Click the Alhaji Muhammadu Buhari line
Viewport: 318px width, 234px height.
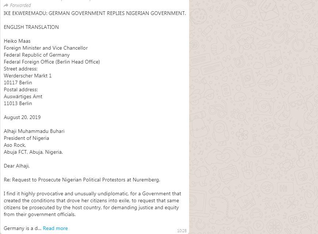(34, 131)
